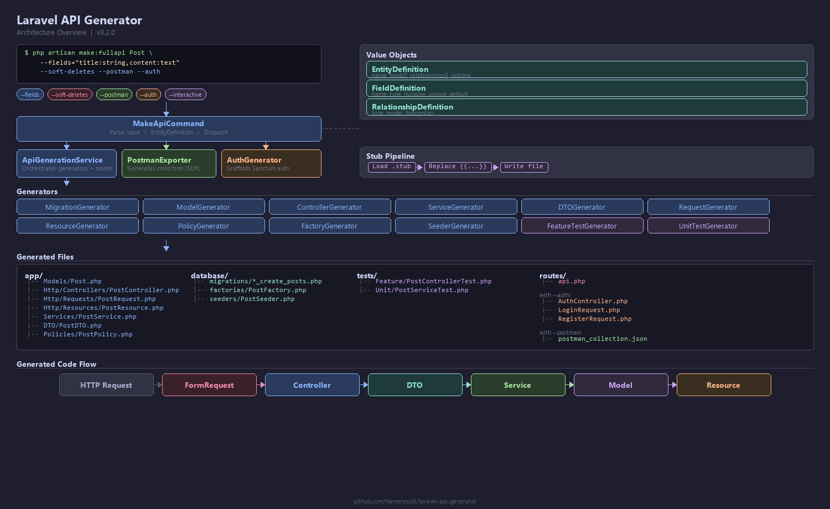Select postman_collection.json in the routes tree

point(602,339)
